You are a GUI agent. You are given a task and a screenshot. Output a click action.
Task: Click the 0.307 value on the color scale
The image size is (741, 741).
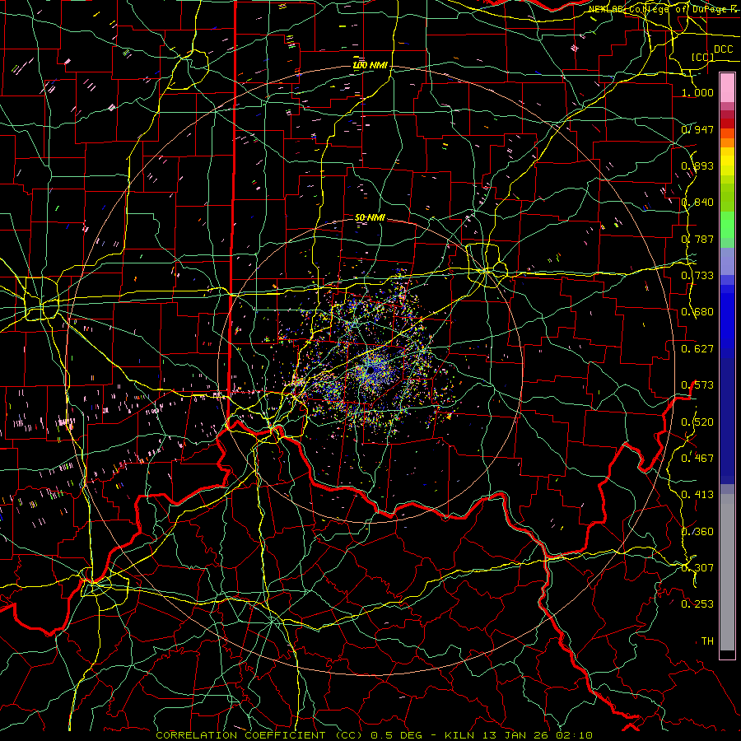coord(697,567)
